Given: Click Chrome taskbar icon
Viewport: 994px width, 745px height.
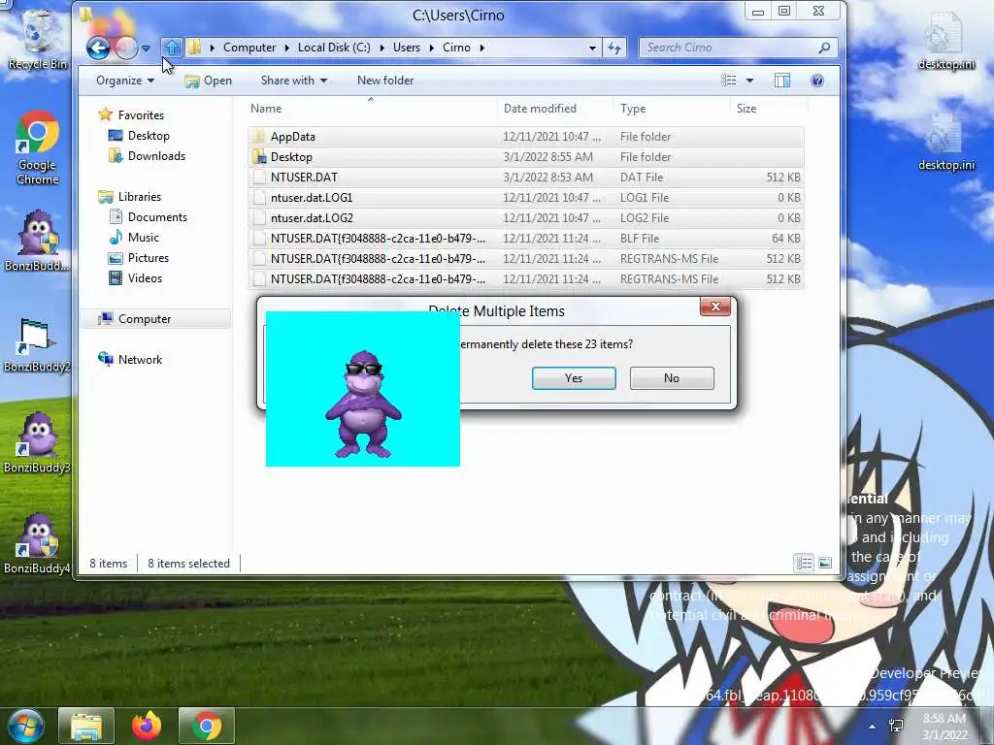Looking at the screenshot, I should (x=207, y=726).
